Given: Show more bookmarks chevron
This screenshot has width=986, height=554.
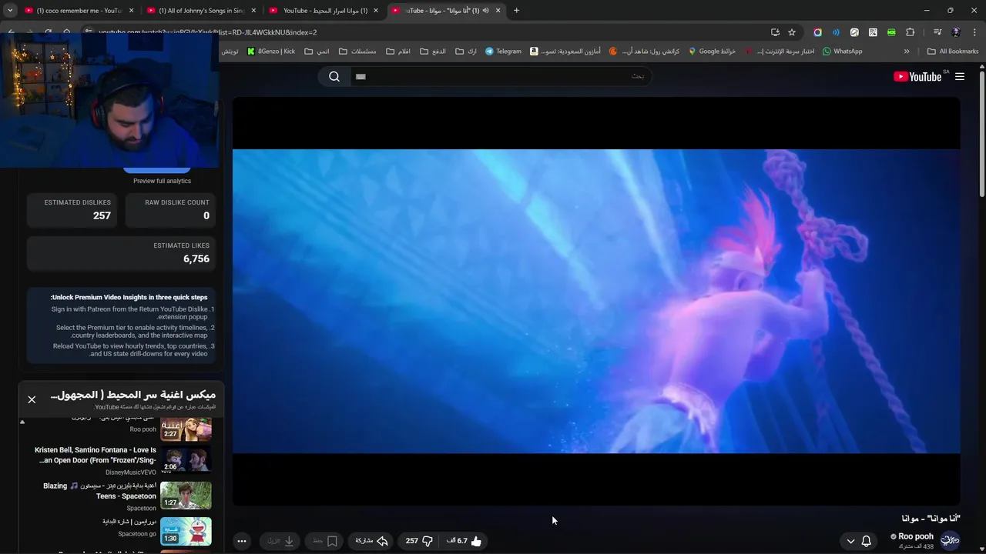Looking at the screenshot, I should [x=907, y=52].
